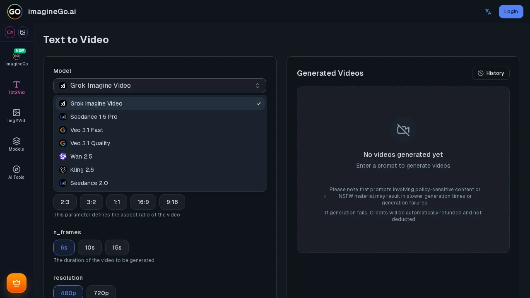Viewport: 530px width, 298px height.
Task: Select Seedance 1.5 Pro model entry
Action: 94,117
